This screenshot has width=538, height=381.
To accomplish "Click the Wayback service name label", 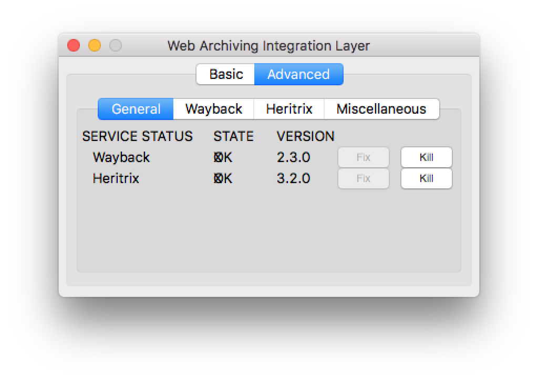I will point(121,157).
